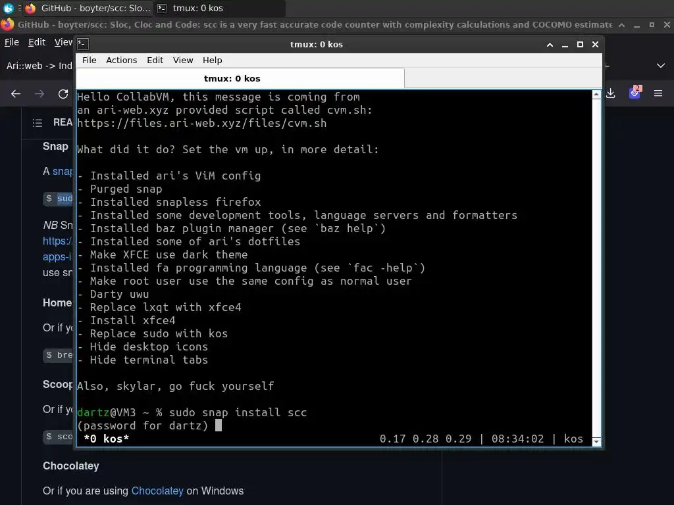This screenshot has height=505, width=674.
Task: Open Firefox downloads panel
Action: pyautogui.click(x=611, y=93)
